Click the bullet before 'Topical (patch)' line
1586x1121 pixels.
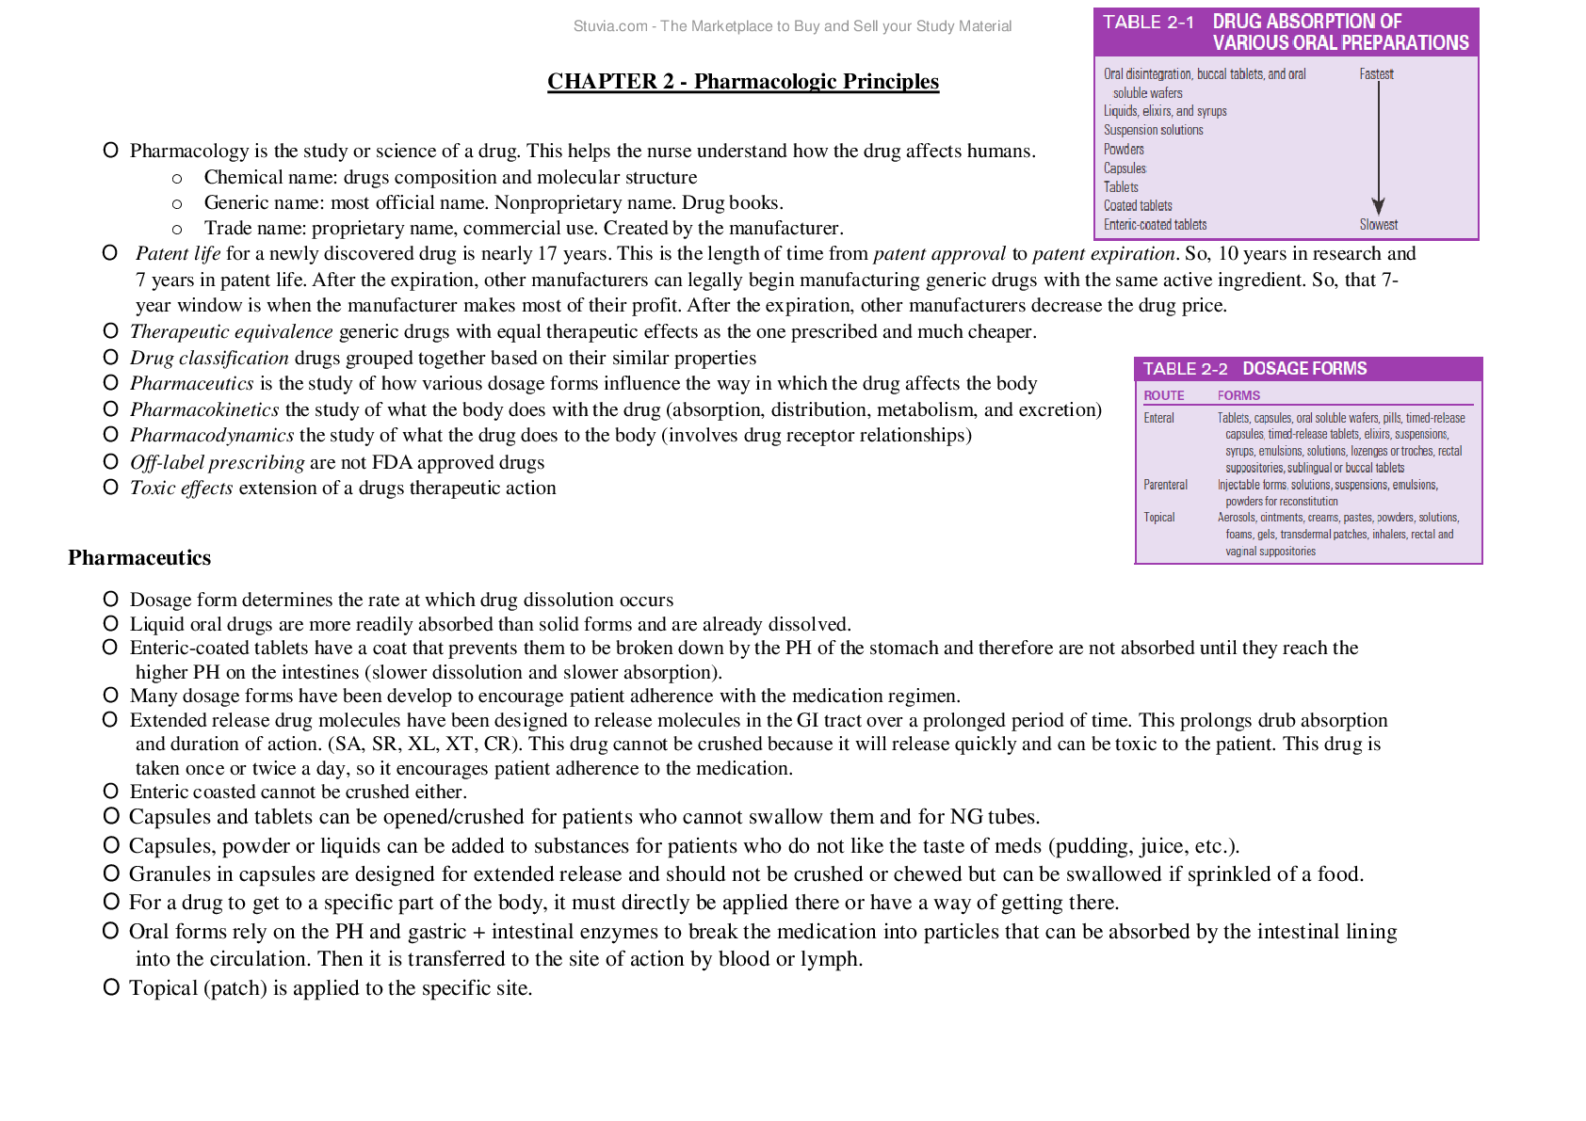[x=111, y=987]
